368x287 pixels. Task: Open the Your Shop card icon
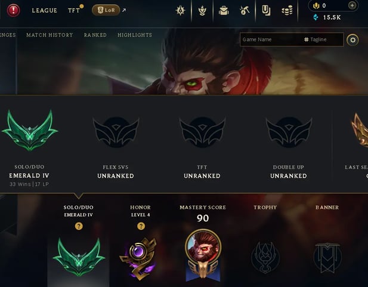coord(266,11)
